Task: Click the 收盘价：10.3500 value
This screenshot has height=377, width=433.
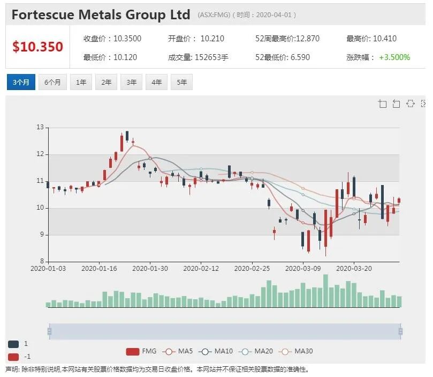Action: [x=112, y=39]
